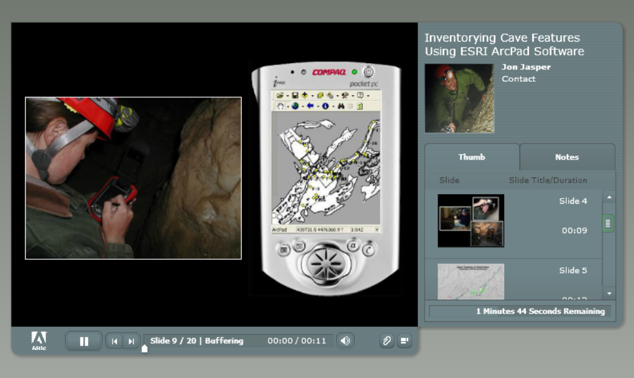Click the slide progress marker
The width and height of the screenshot is (634, 378).
145,349
